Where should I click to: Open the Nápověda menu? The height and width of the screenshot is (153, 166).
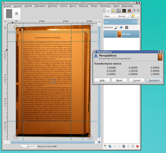coord(127,6)
